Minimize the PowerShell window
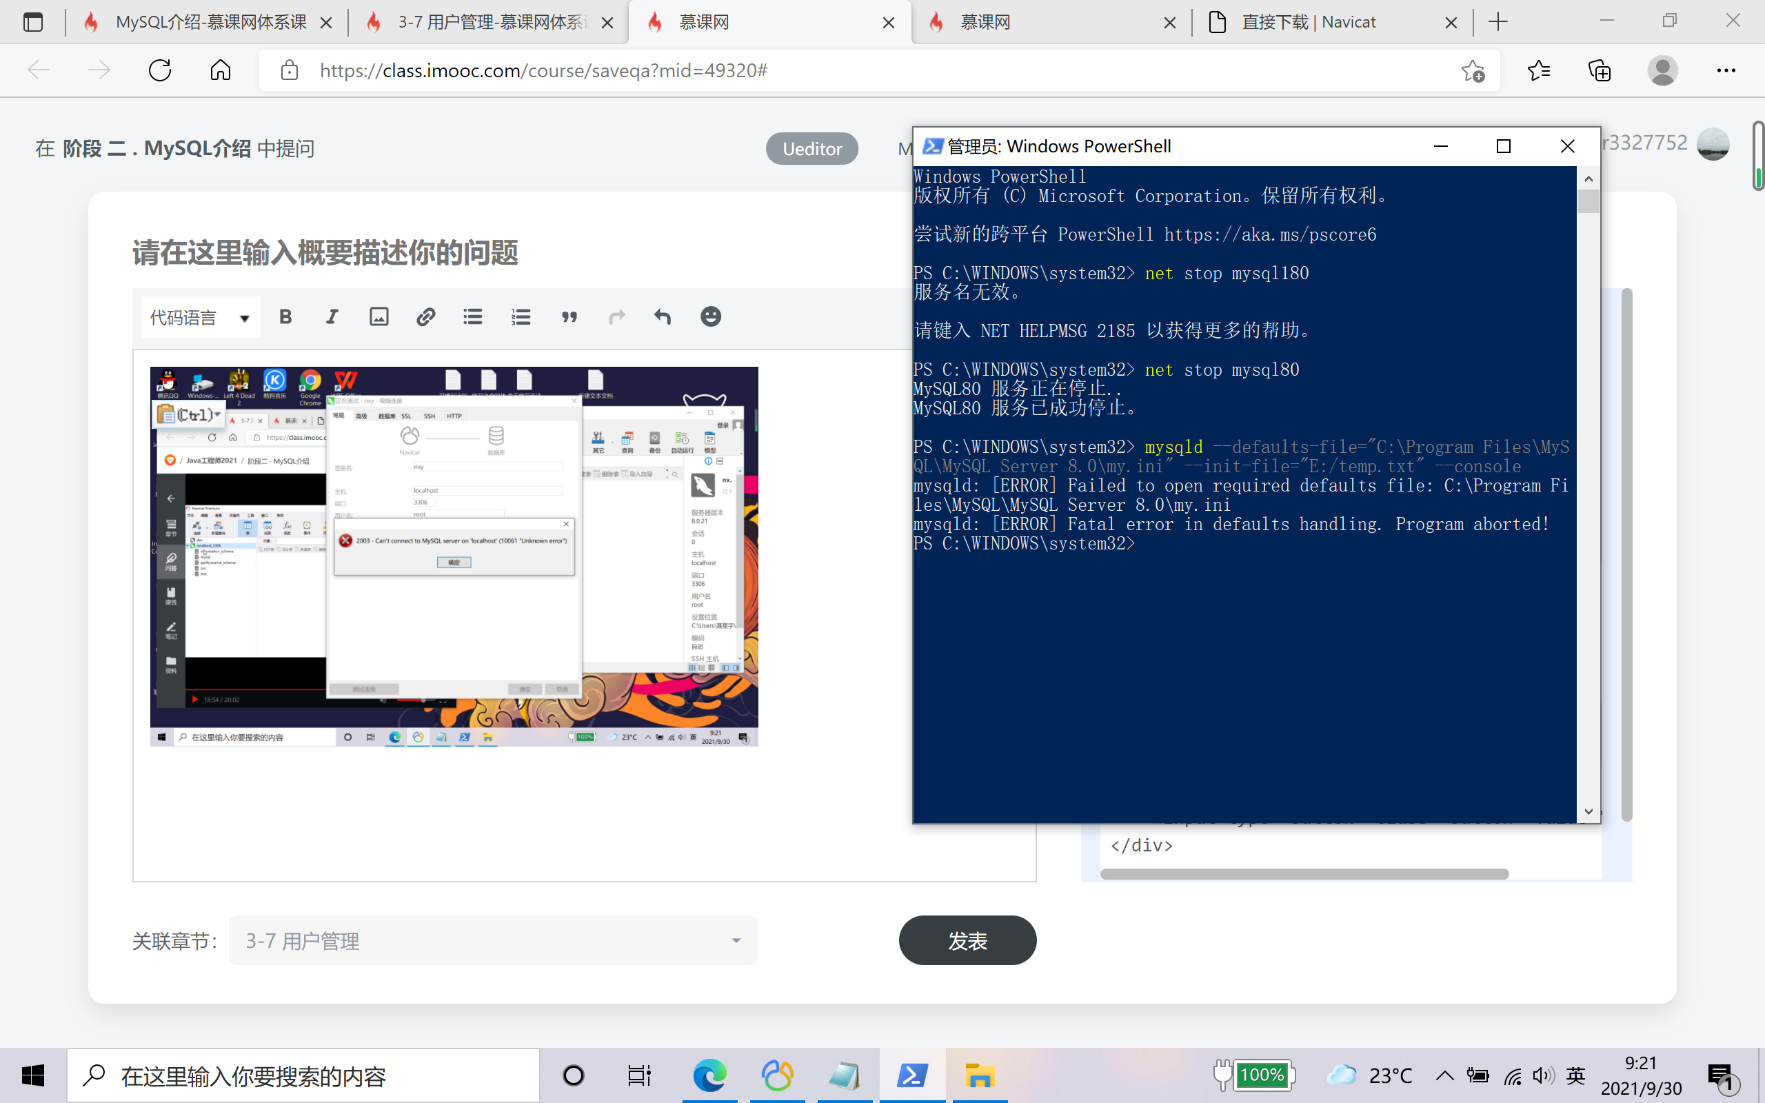Image resolution: width=1765 pixels, height=1103 pixels. click(x=1440, y=146)
